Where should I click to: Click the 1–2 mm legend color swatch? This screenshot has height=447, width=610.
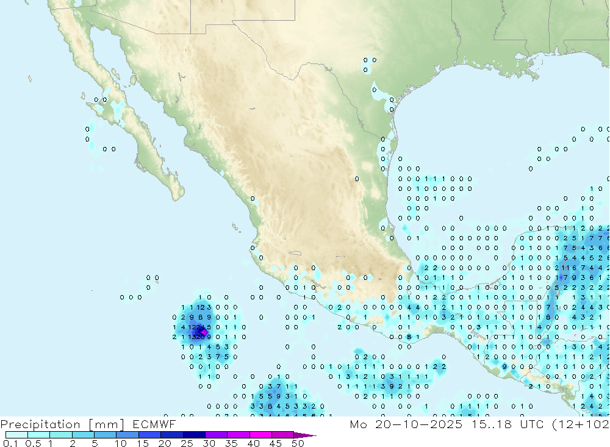click(x=61, y=435)
